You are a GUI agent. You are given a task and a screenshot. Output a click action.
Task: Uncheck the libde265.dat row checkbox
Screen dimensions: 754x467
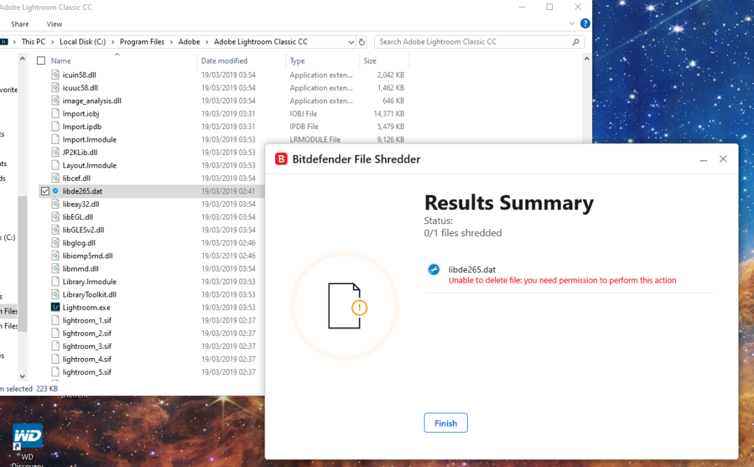coord(45,191)
